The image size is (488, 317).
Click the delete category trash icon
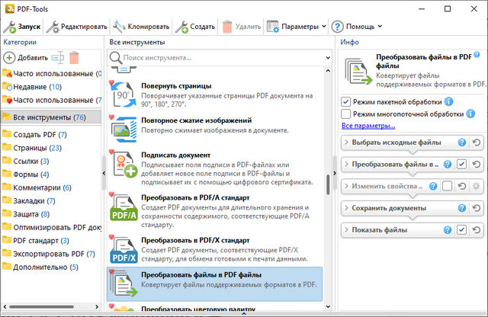[x=74, y=57]
